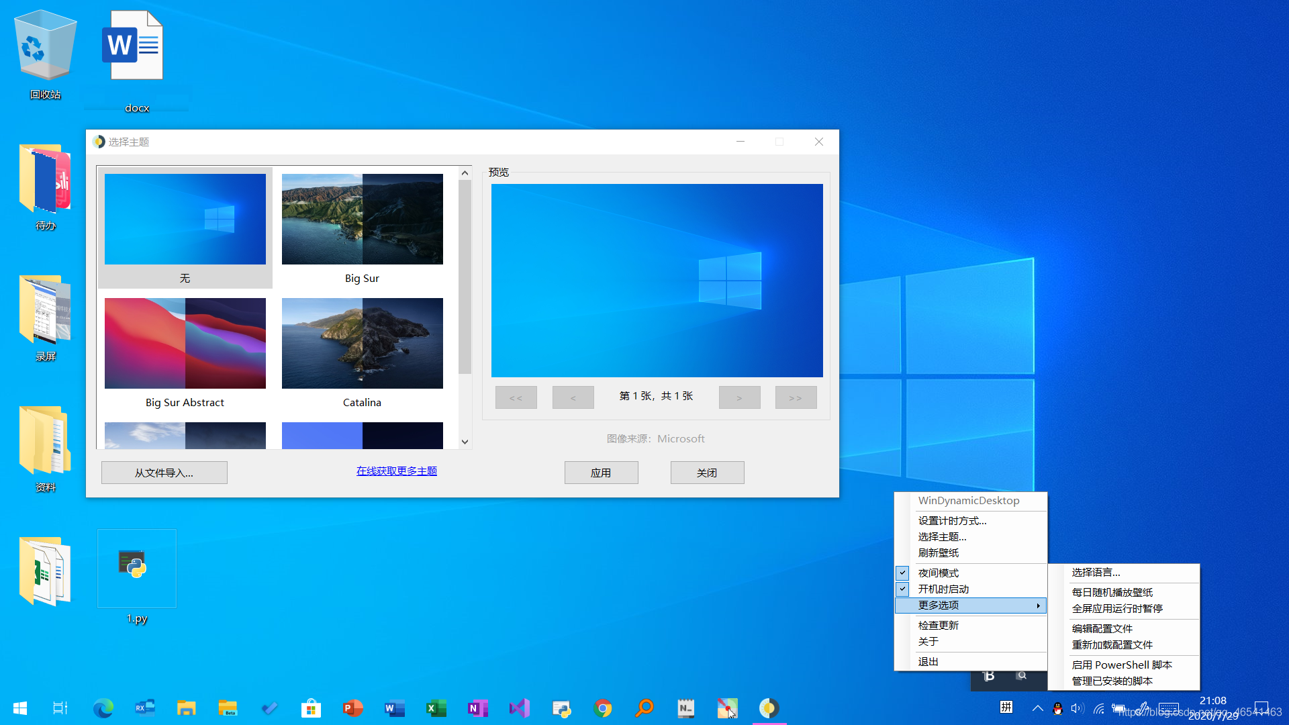
Task: Open Task View next to the Start button
Action: 59,708
